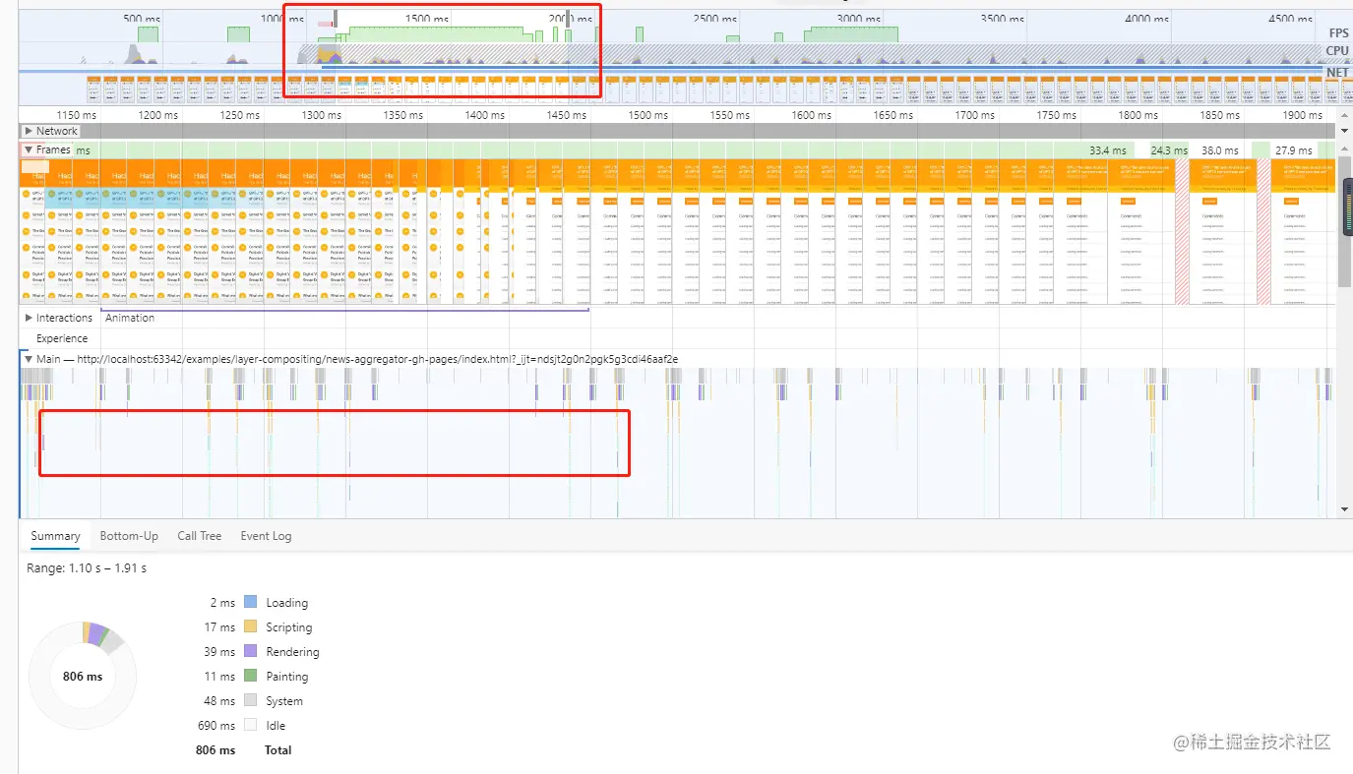The height and width of the screenshot is (774, 1353).
Task: Switch to the Bottom-Up tab
Action: [129, 536]
